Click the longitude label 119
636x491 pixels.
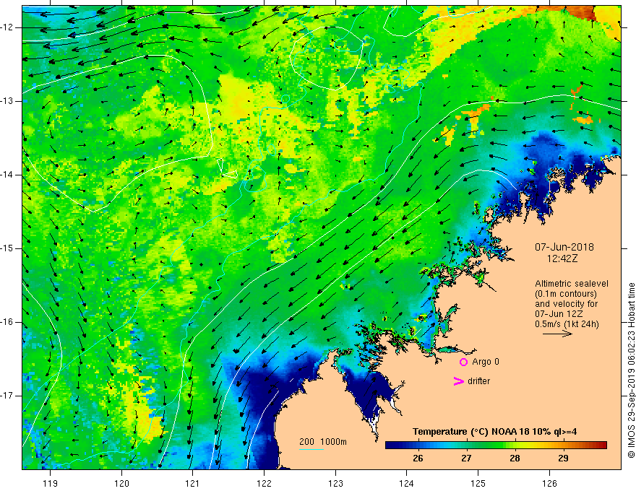tap(51, 483)
